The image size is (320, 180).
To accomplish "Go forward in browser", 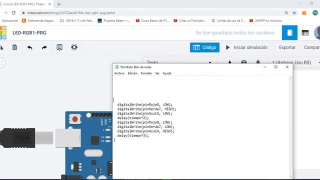I will tap(5, 13).
